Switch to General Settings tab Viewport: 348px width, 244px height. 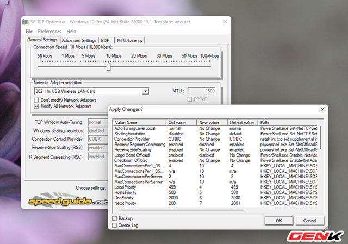[42, 40]
